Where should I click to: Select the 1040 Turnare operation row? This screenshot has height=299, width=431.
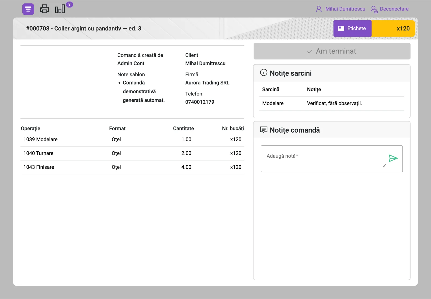coord(132,153)
